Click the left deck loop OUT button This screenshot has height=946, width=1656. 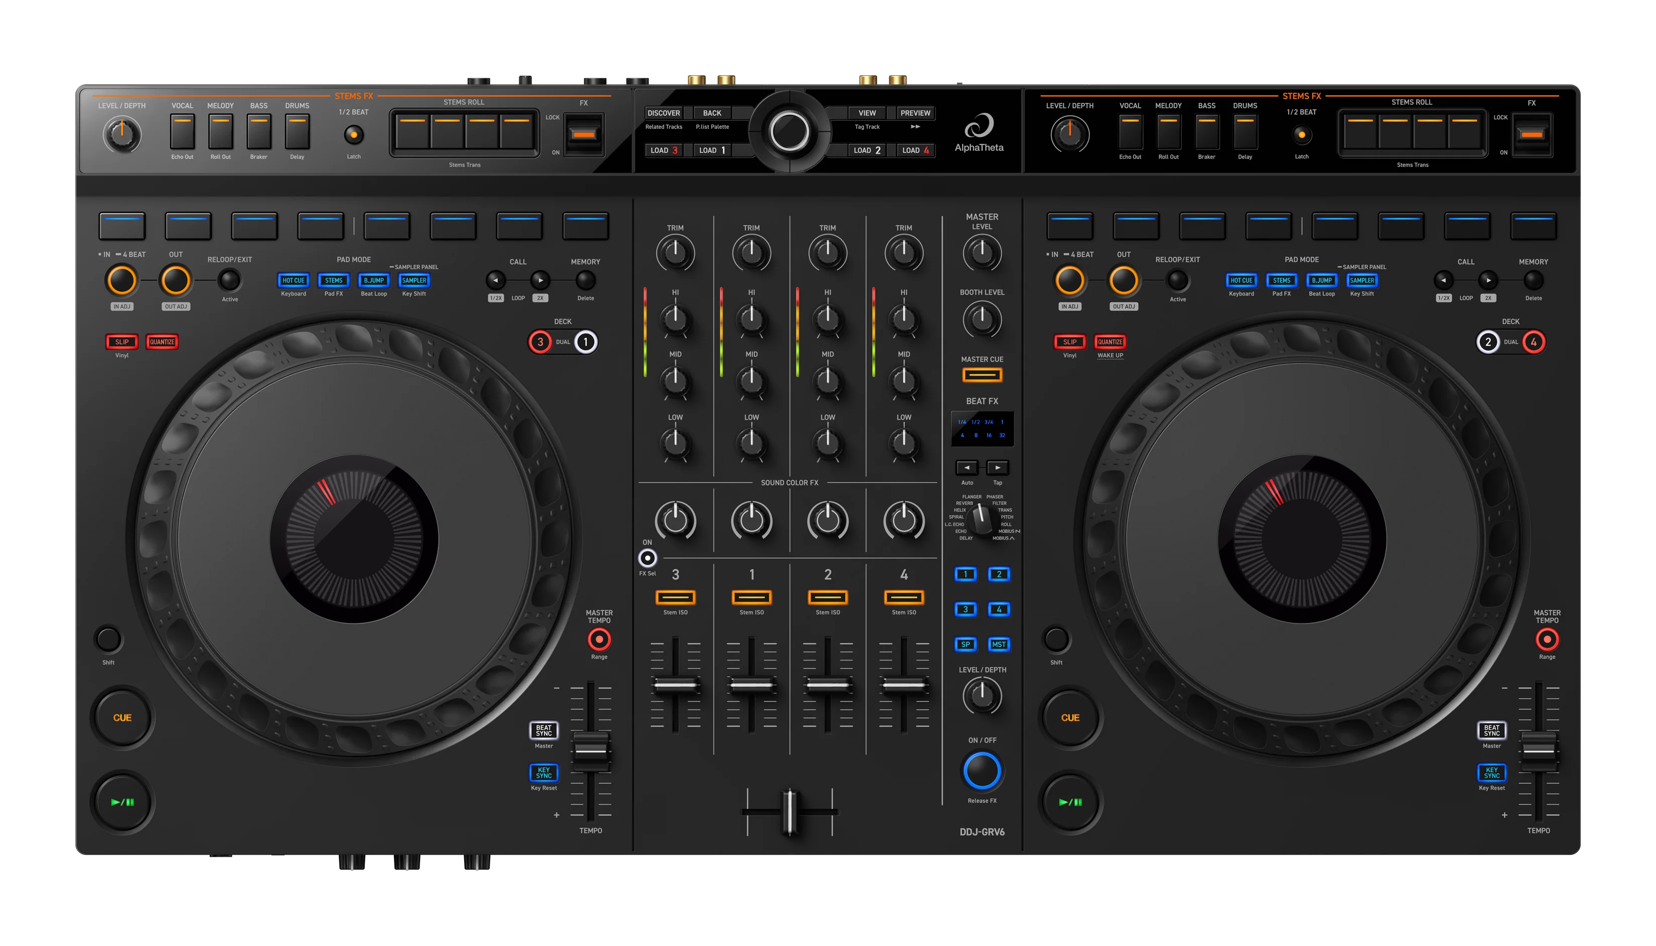click(176, 281)
